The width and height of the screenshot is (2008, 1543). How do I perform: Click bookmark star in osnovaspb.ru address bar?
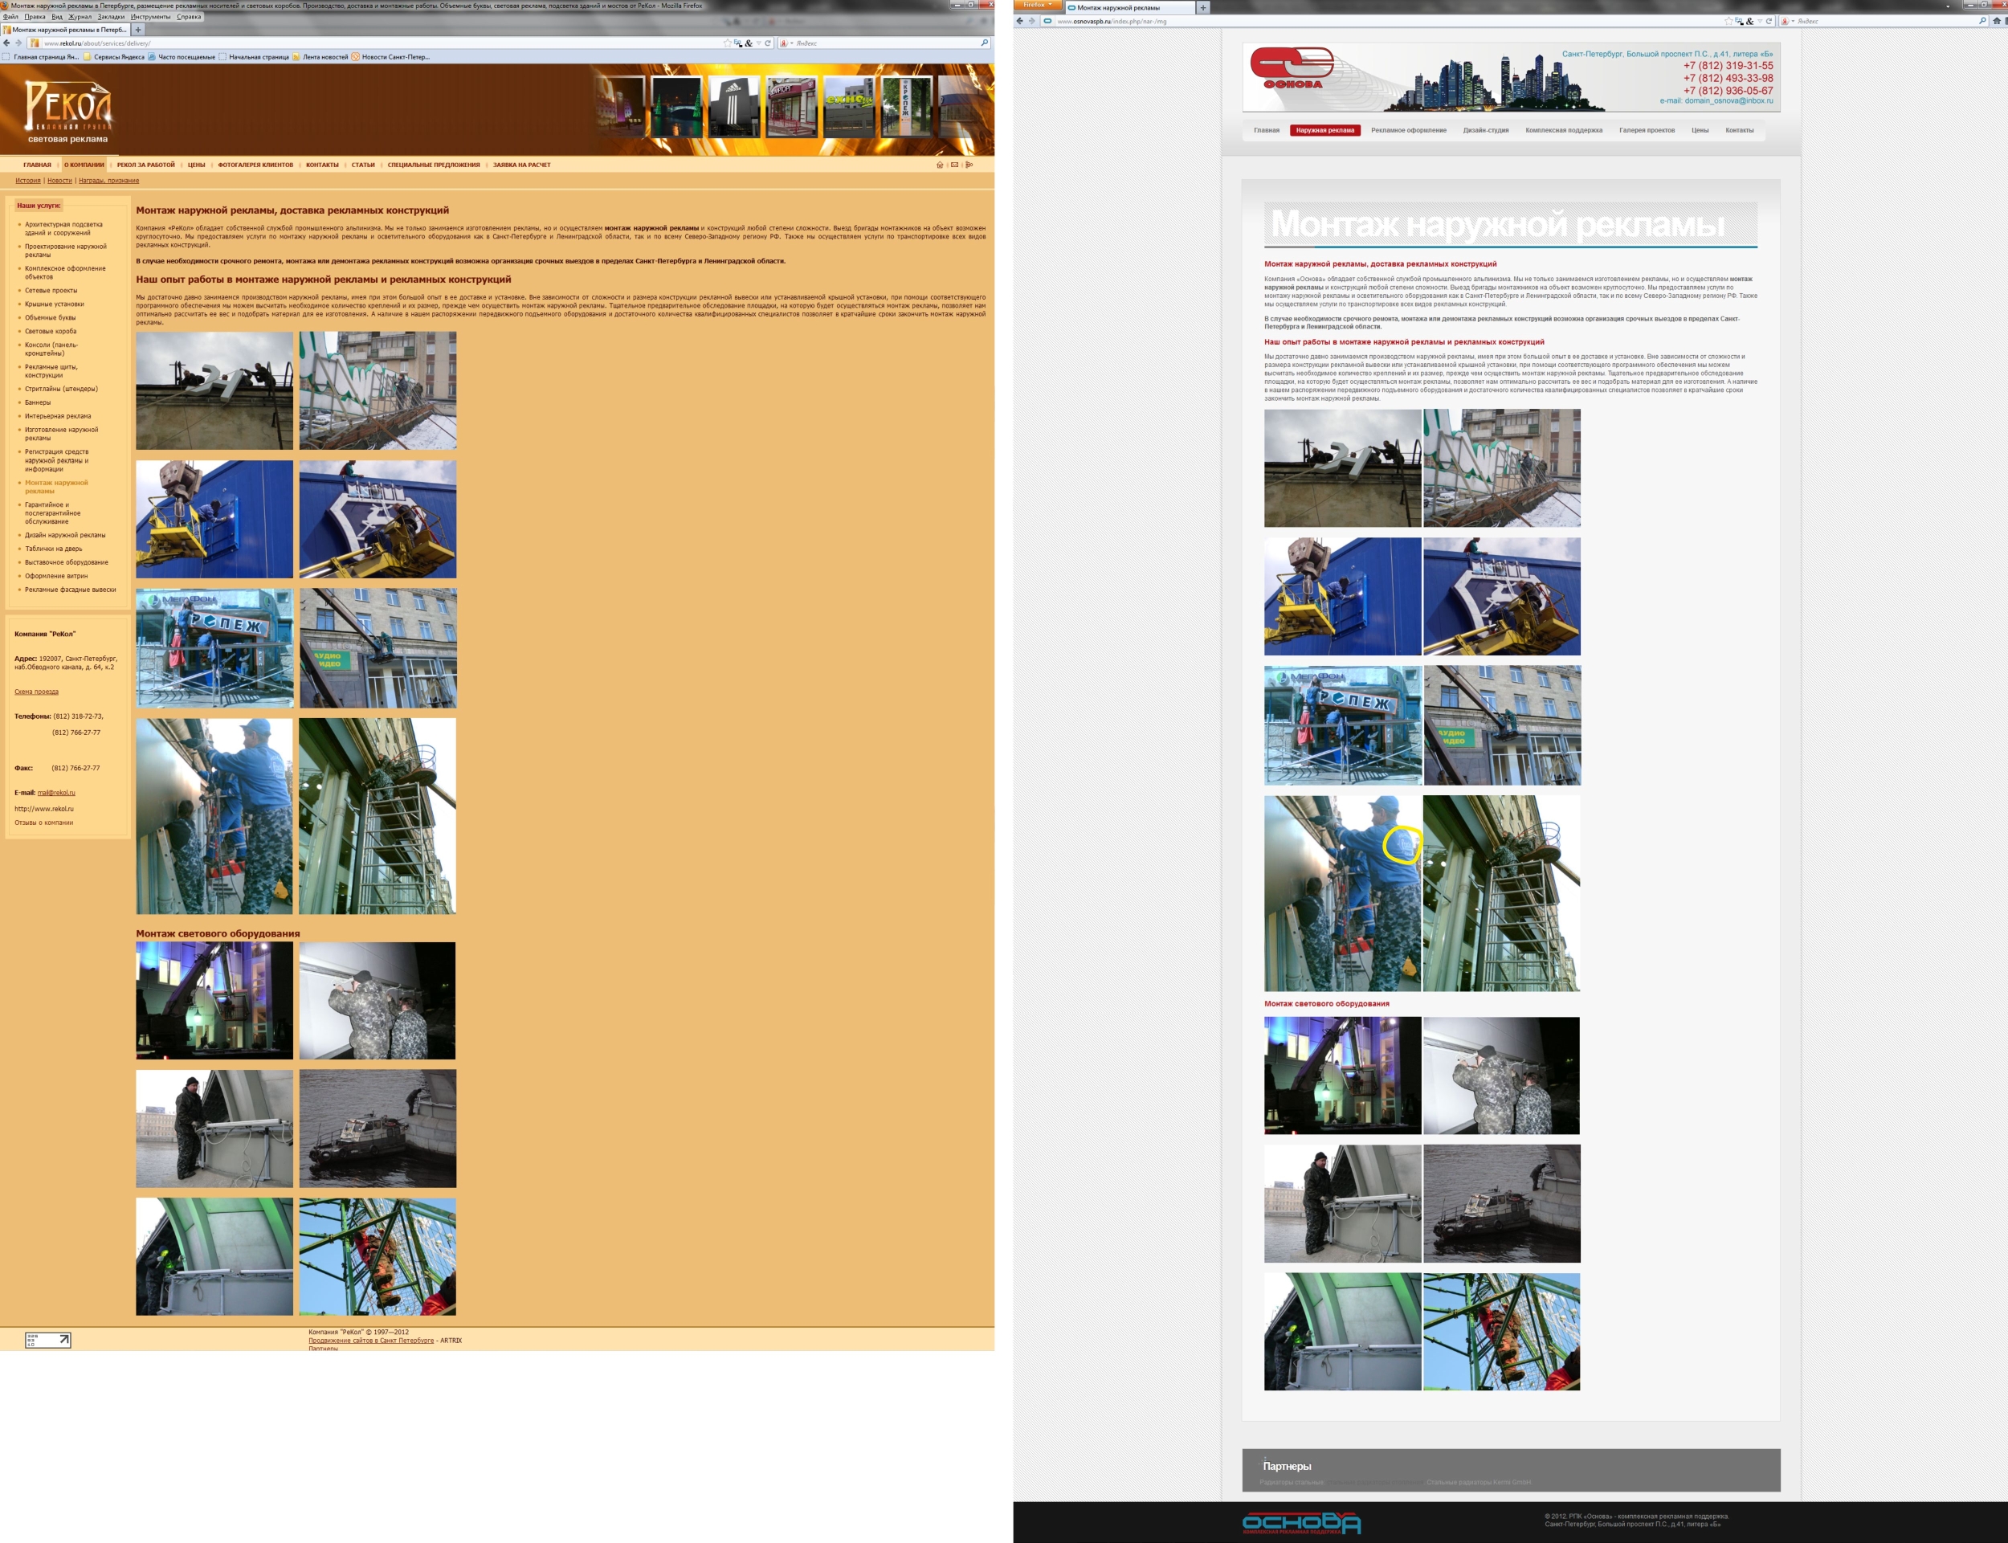tap(1728, 21)
